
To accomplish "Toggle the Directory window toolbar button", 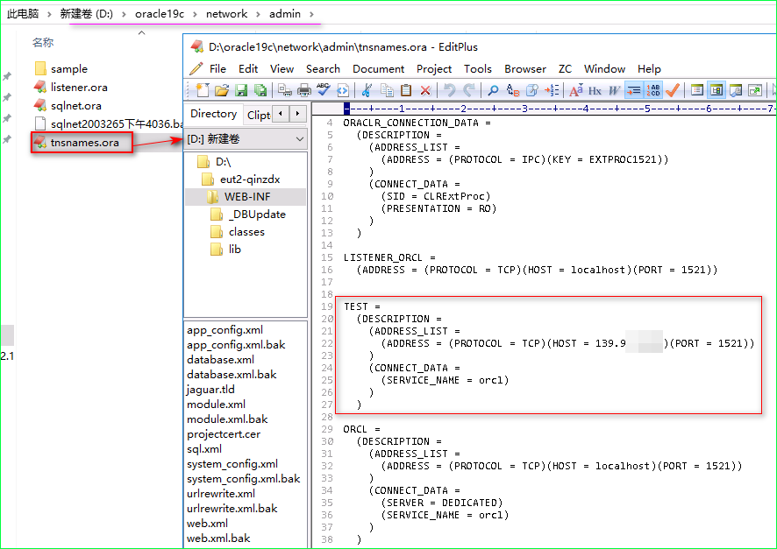I will pyautogui.click(x=716, y=90).
